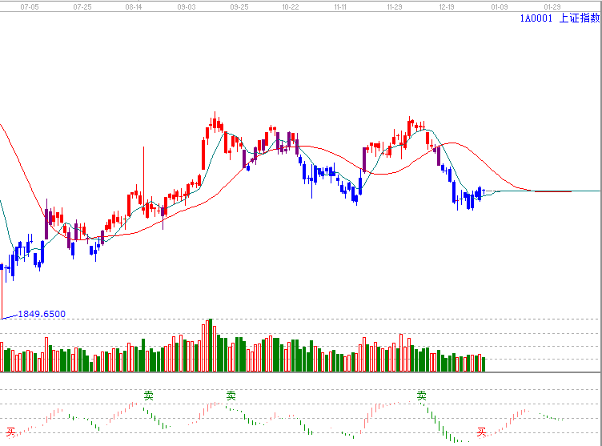The image size is (602, 446).
Task: Click the tallest green volume bar
Action: 211,346
